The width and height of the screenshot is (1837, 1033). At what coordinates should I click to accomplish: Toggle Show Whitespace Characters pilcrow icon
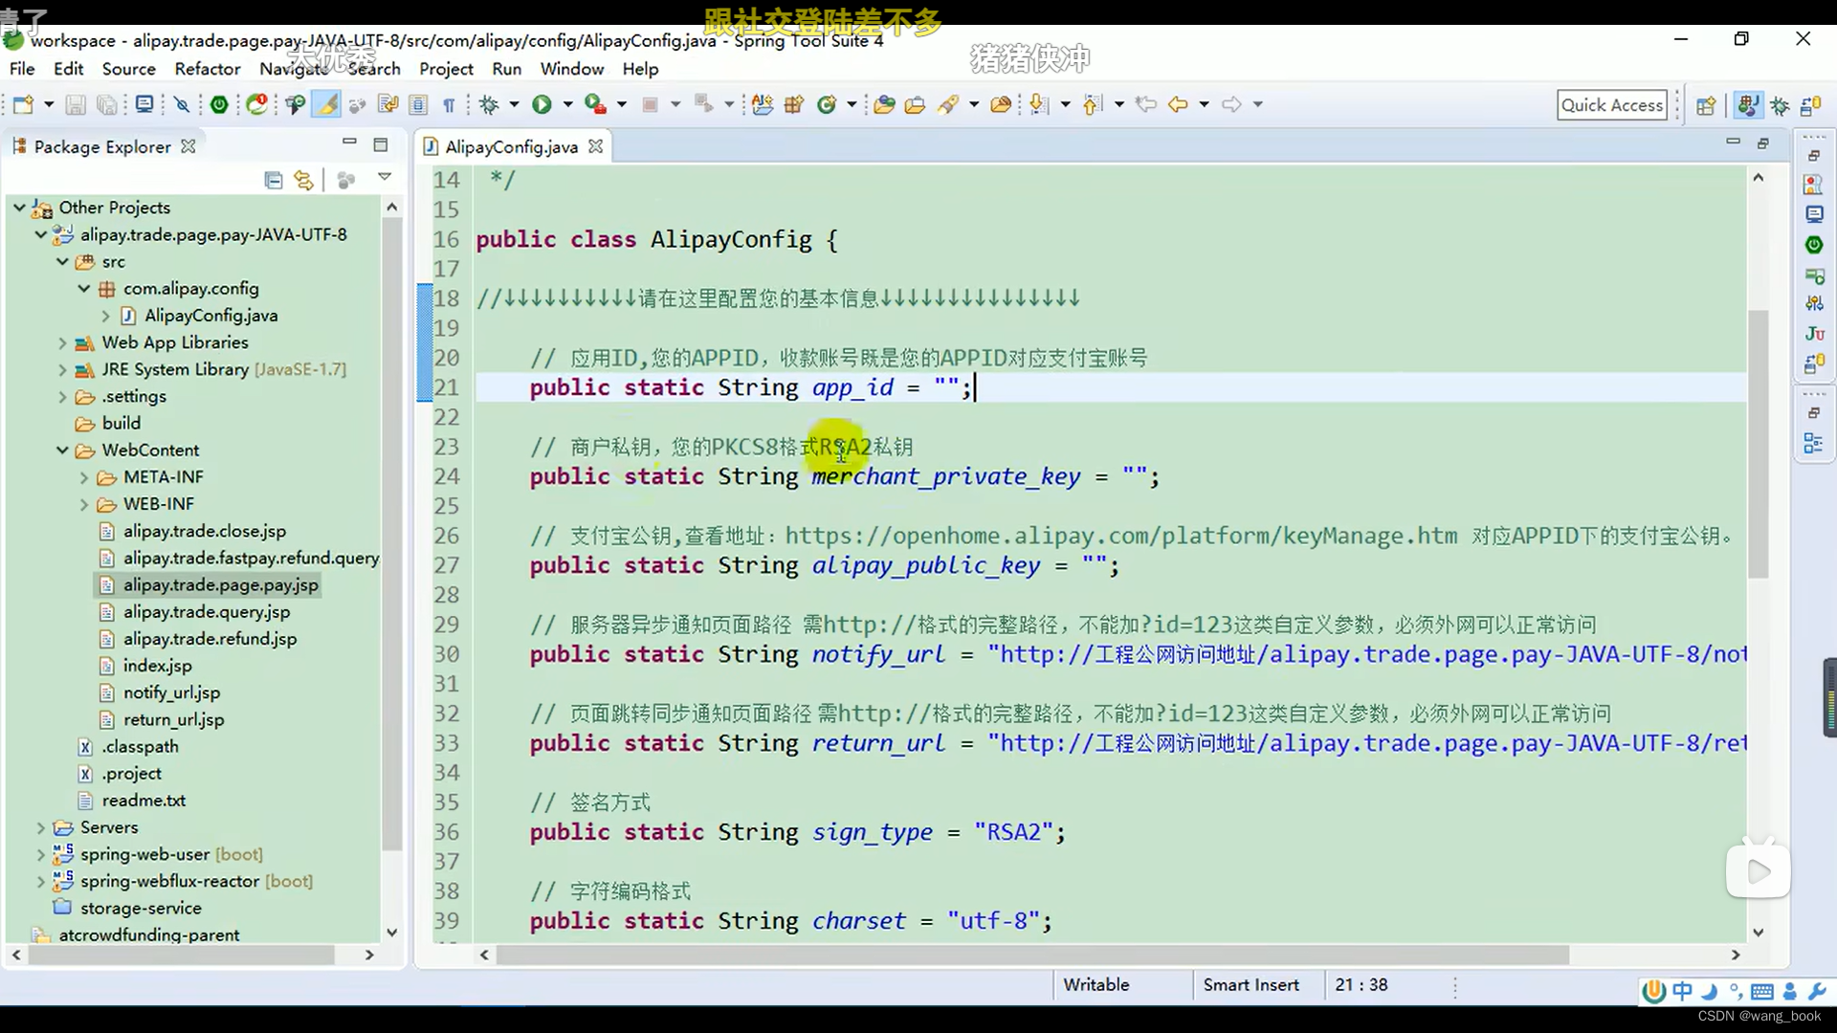(x=449, y=104)
